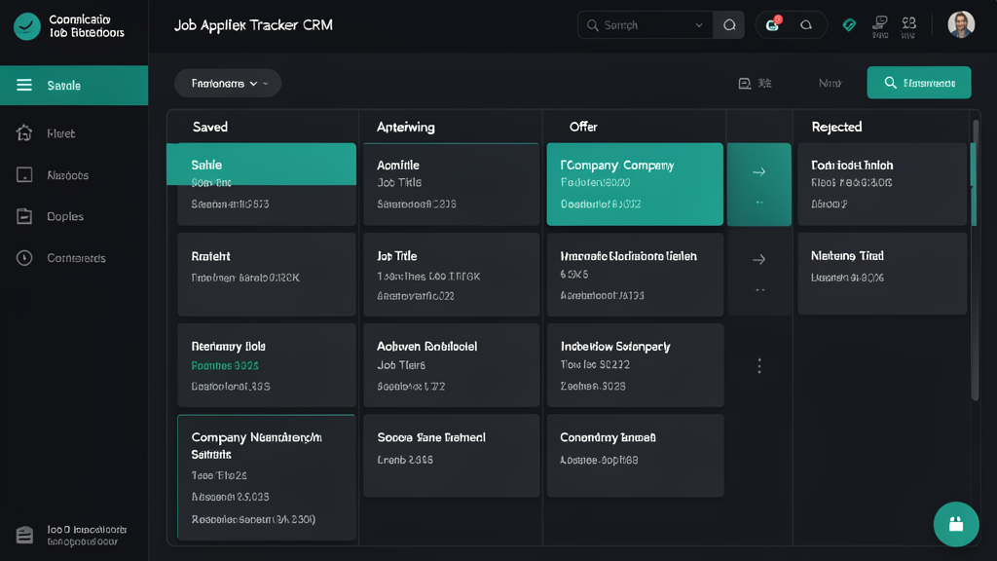Open the first rejected card in Rejected
This screenshot has width=997, height=561.
882,184
